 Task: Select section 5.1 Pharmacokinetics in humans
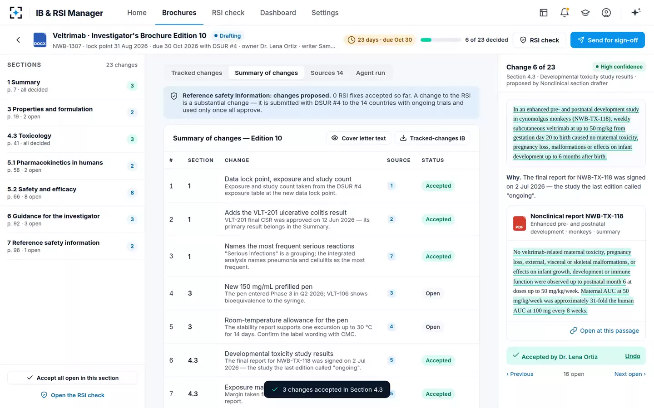point(72,166)
